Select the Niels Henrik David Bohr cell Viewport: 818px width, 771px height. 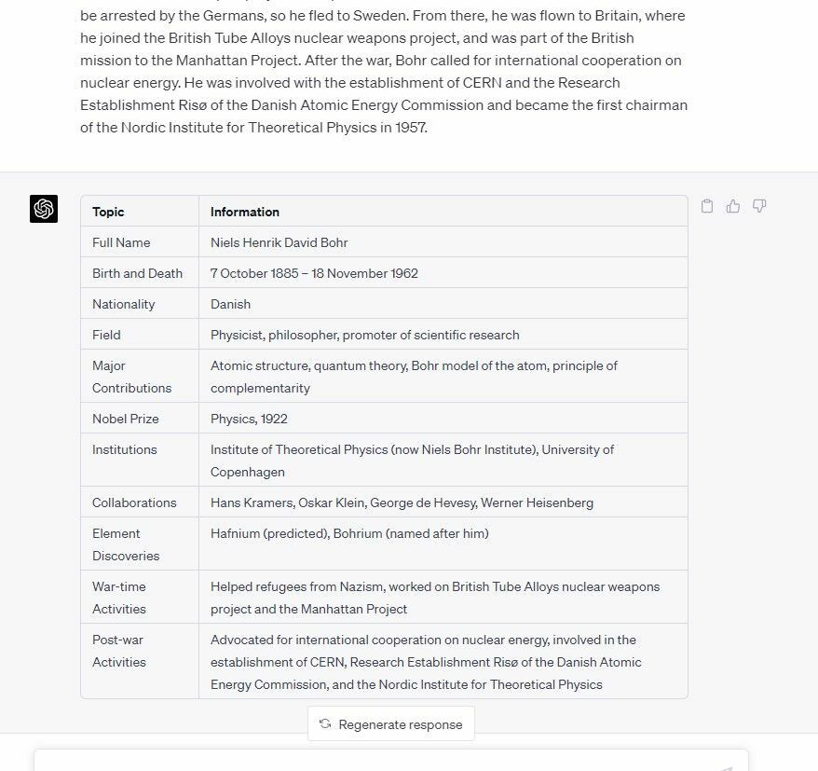click(x=443, y=242)
